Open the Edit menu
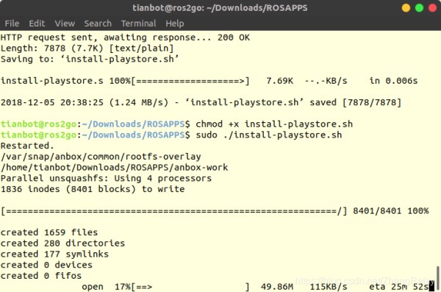 click(37, 24)
